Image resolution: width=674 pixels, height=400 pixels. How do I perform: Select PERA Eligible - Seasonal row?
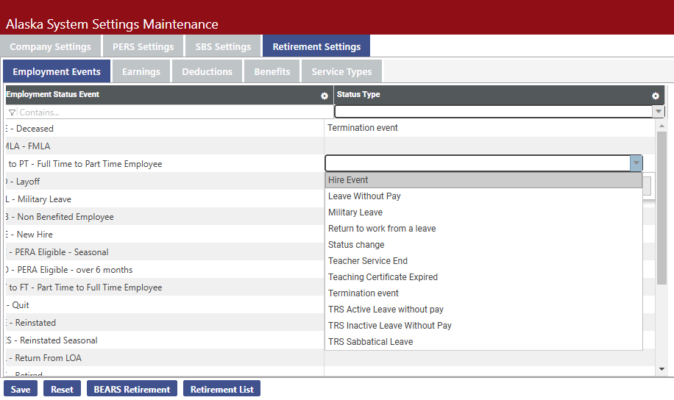[x=165, y=251]
